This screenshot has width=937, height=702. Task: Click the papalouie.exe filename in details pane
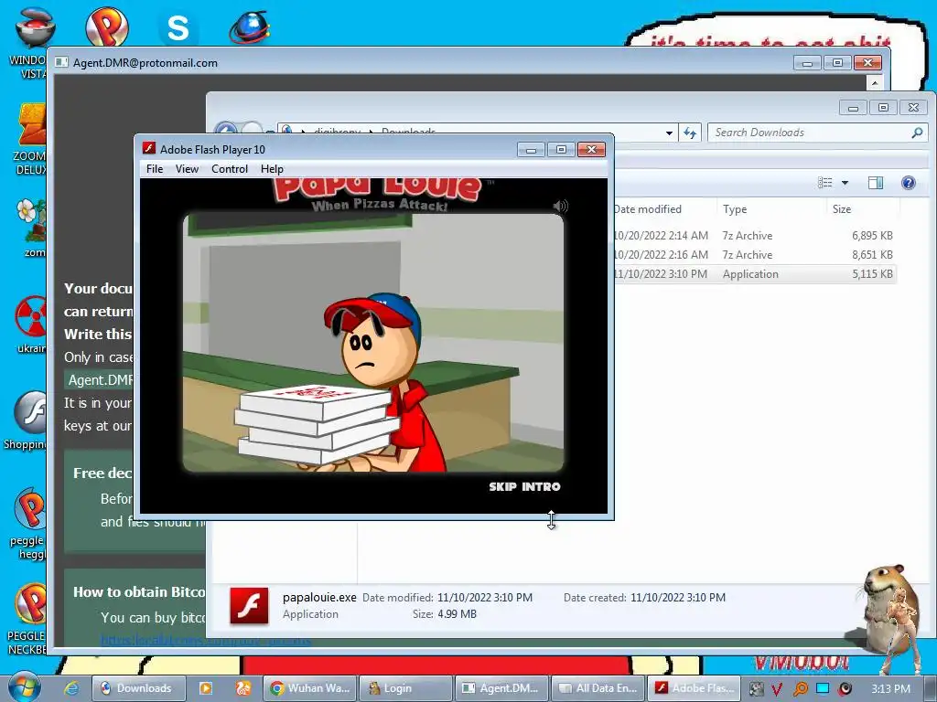(x=319, y=597)
